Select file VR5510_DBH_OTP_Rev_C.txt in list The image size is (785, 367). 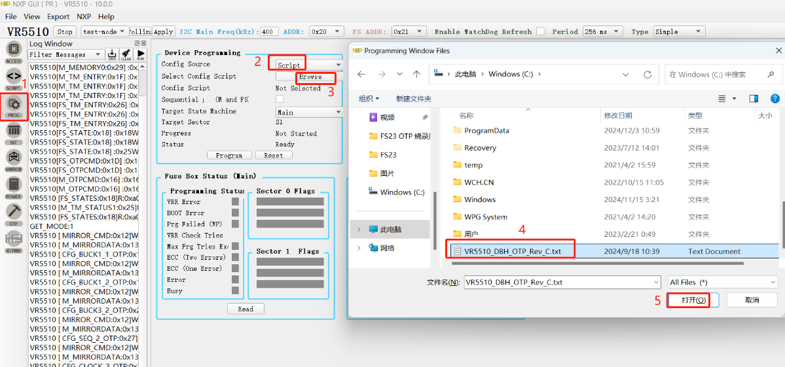[x=512, y=251]
